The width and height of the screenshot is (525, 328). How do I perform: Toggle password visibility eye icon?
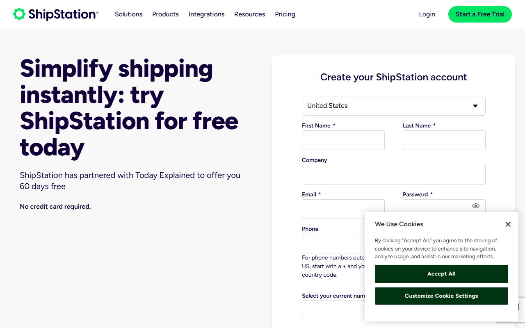(x=476, y=206)
